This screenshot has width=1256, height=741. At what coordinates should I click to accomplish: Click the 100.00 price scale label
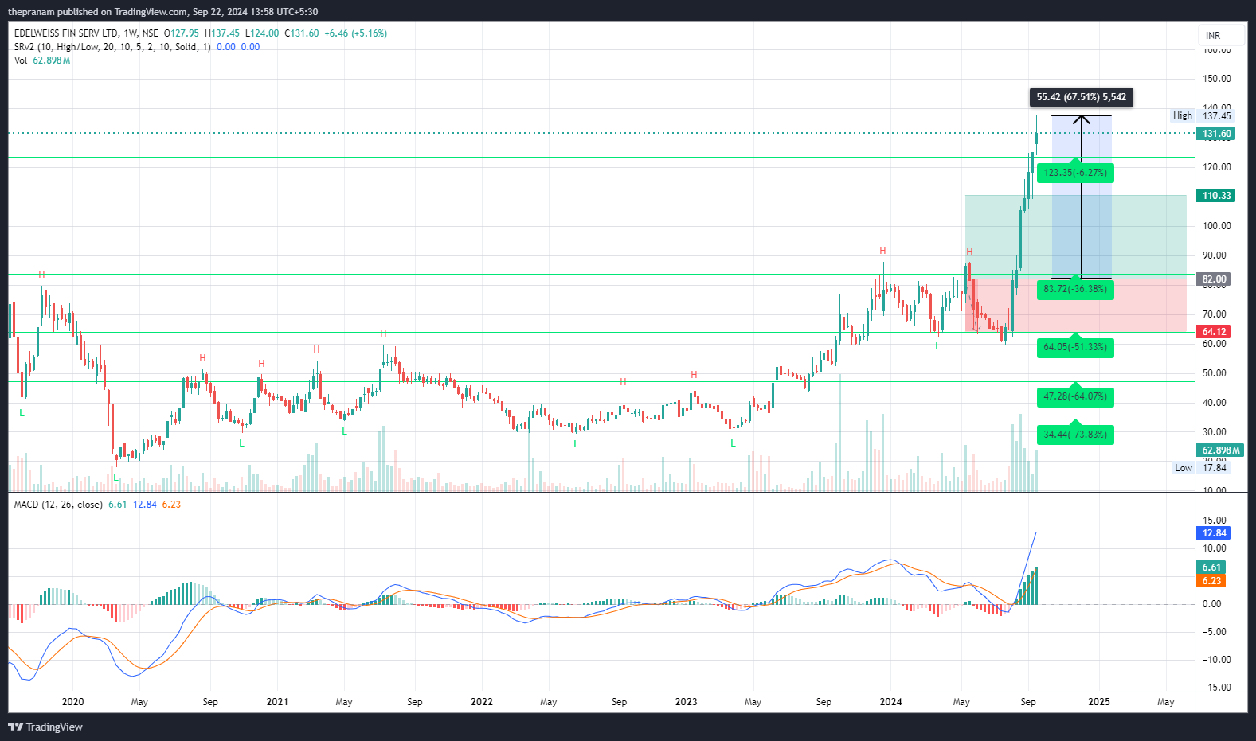(1217, 226)
